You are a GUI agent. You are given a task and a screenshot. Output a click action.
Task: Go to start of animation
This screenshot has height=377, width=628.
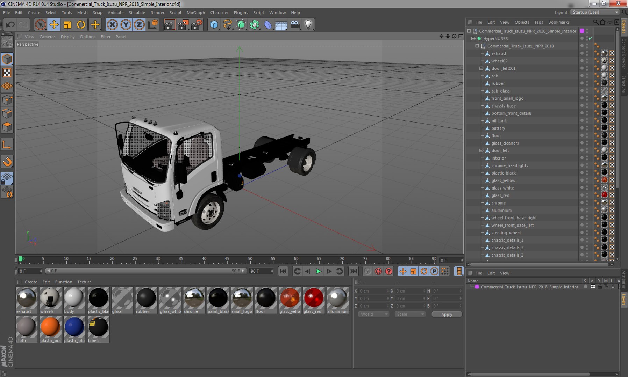[283, 271]
